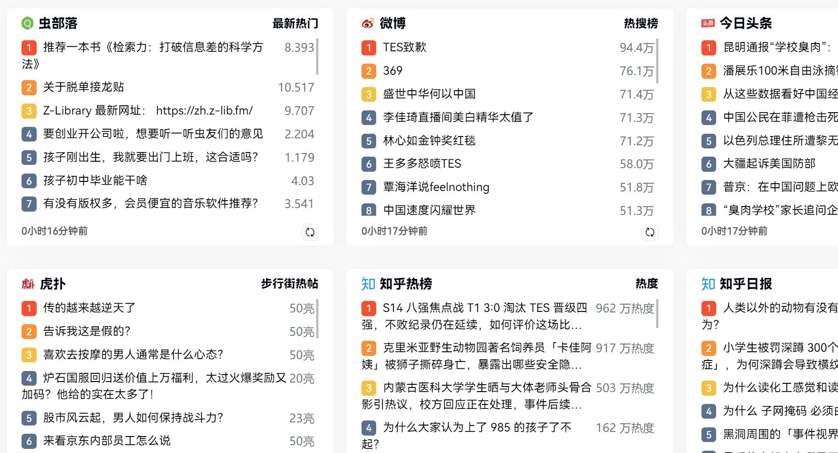838x453 pixels.
Task: Open post 孩子初中毕业能干啥
Action: [95, 180]
